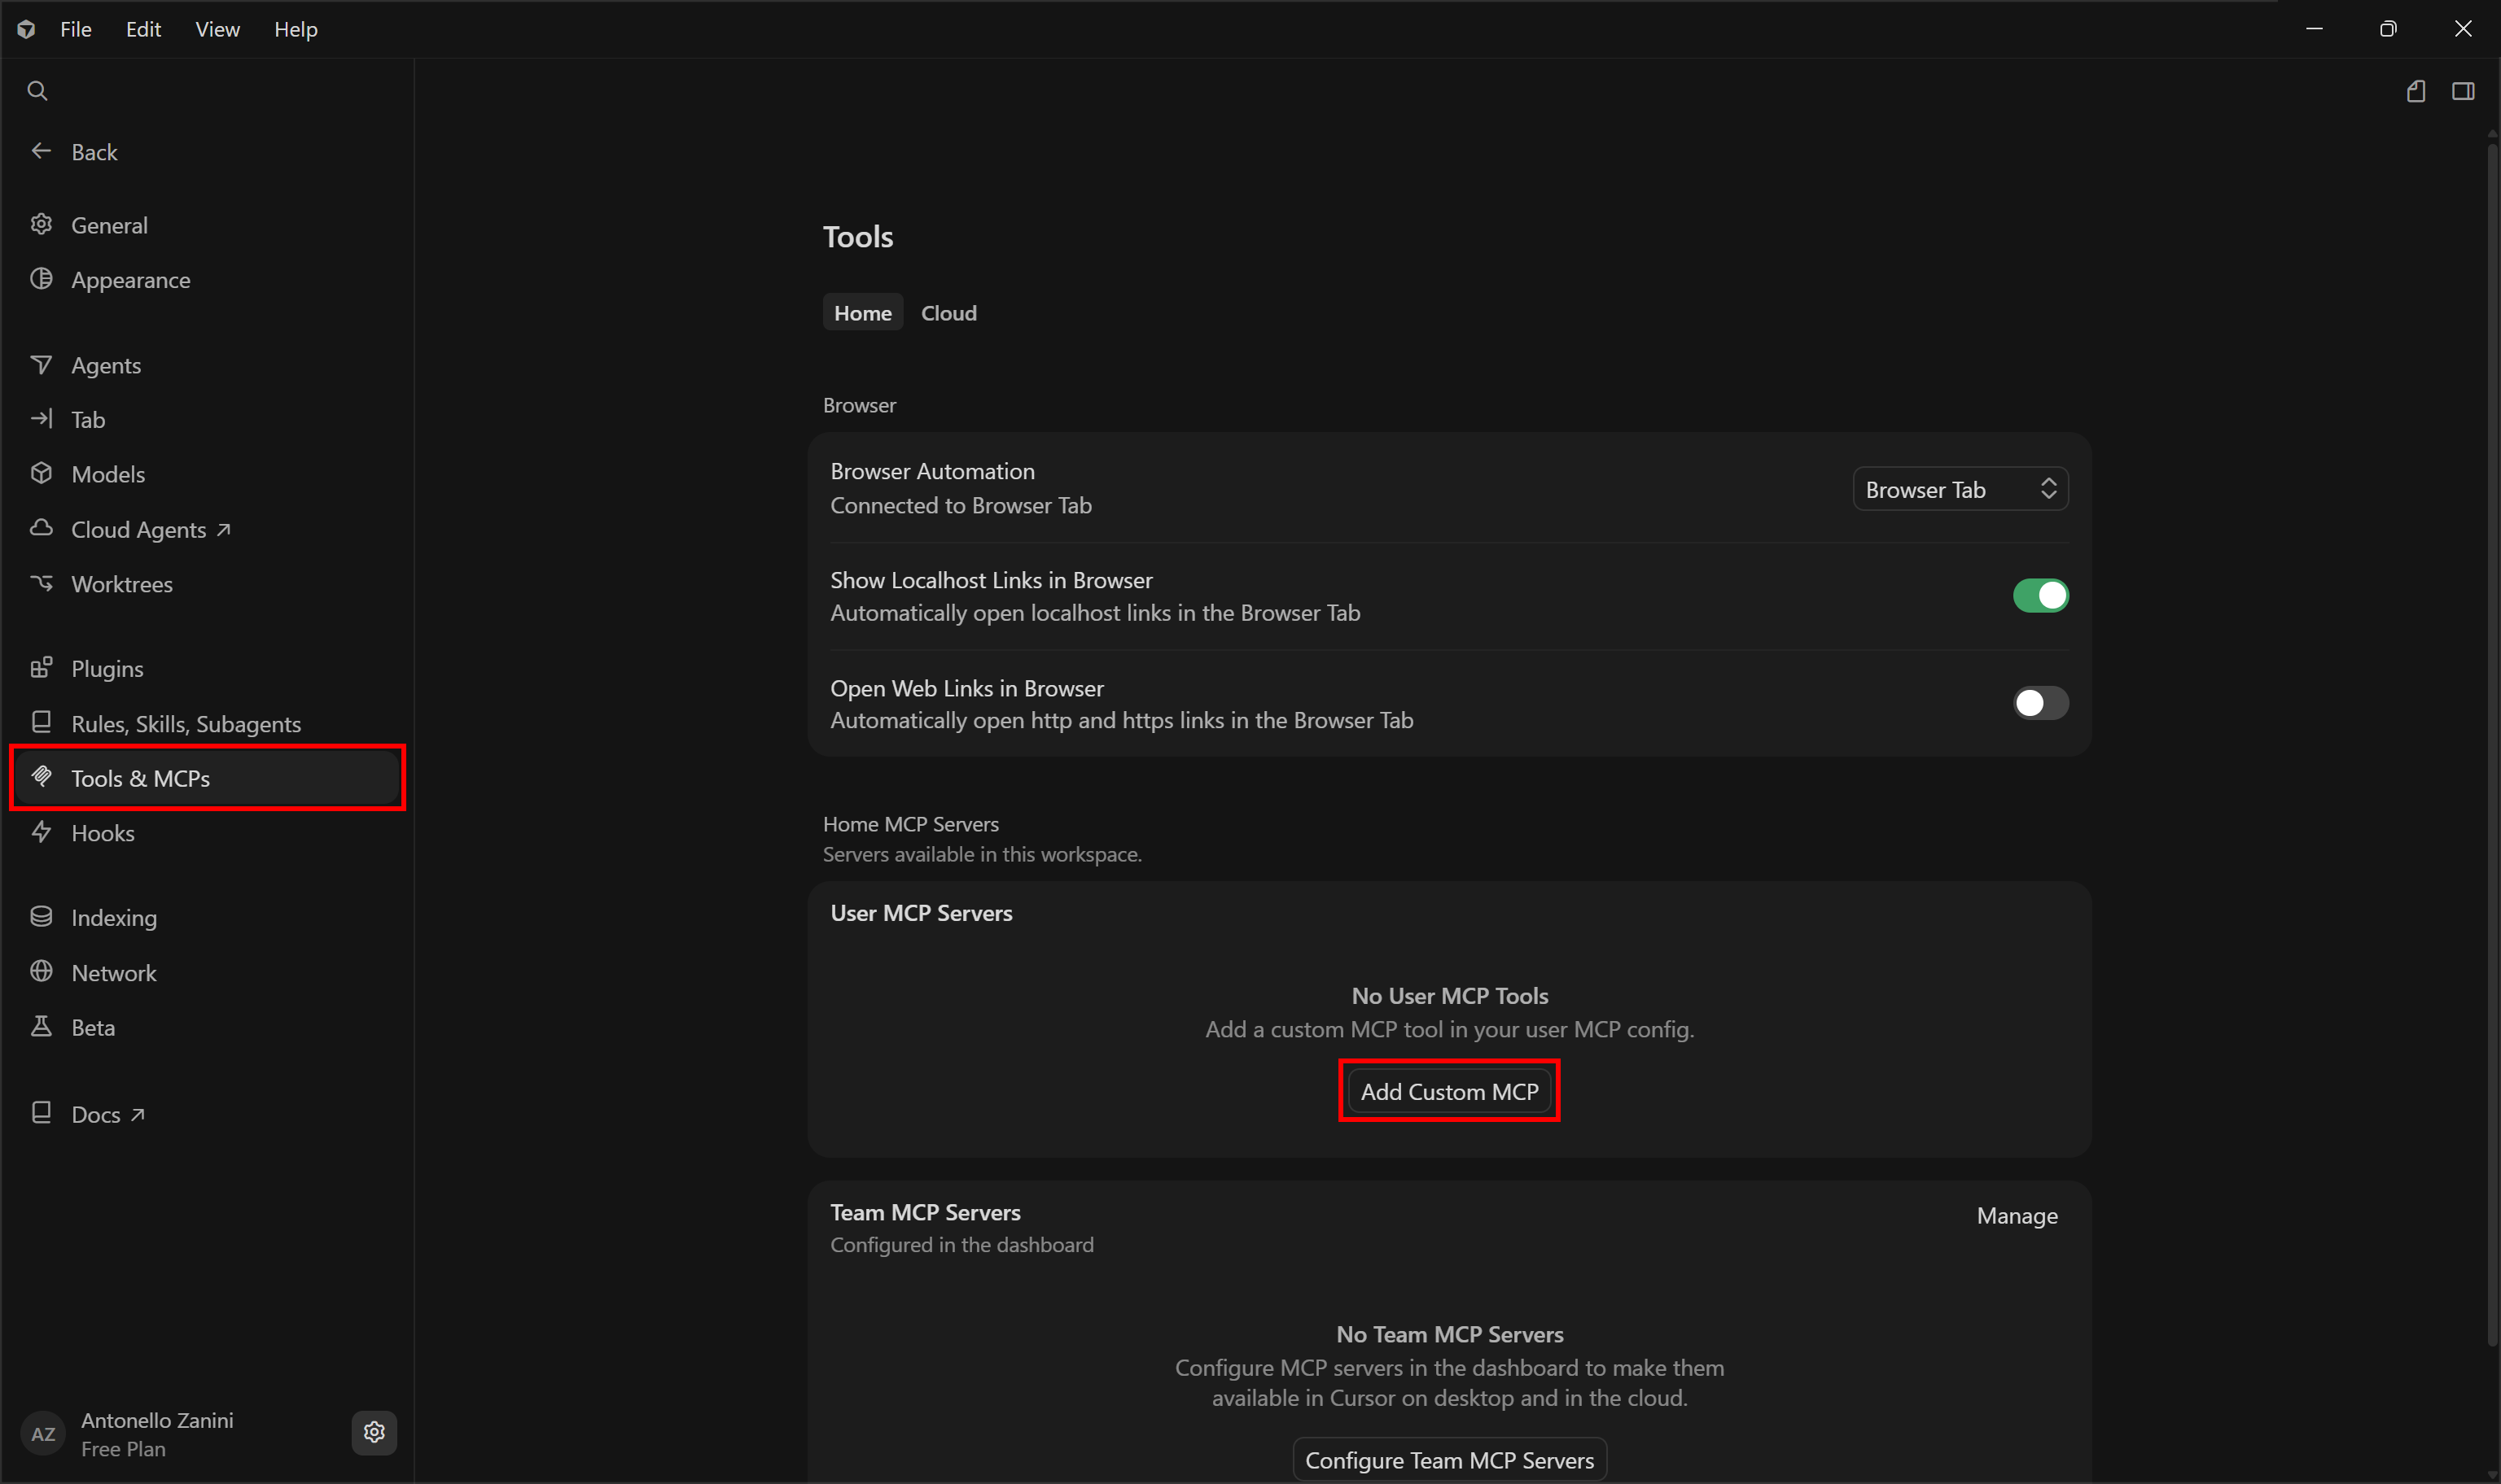This screenshot has width=2501, height=1484.
Task: Click the Models cube icon
Action: (x=41, y=473)
